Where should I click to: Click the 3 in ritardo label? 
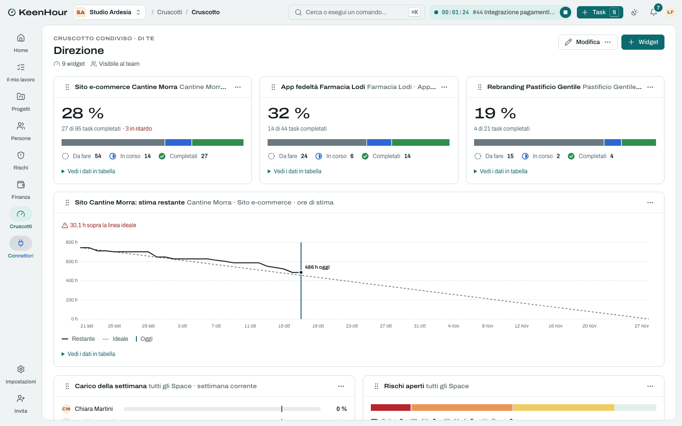tap(139, 129)
